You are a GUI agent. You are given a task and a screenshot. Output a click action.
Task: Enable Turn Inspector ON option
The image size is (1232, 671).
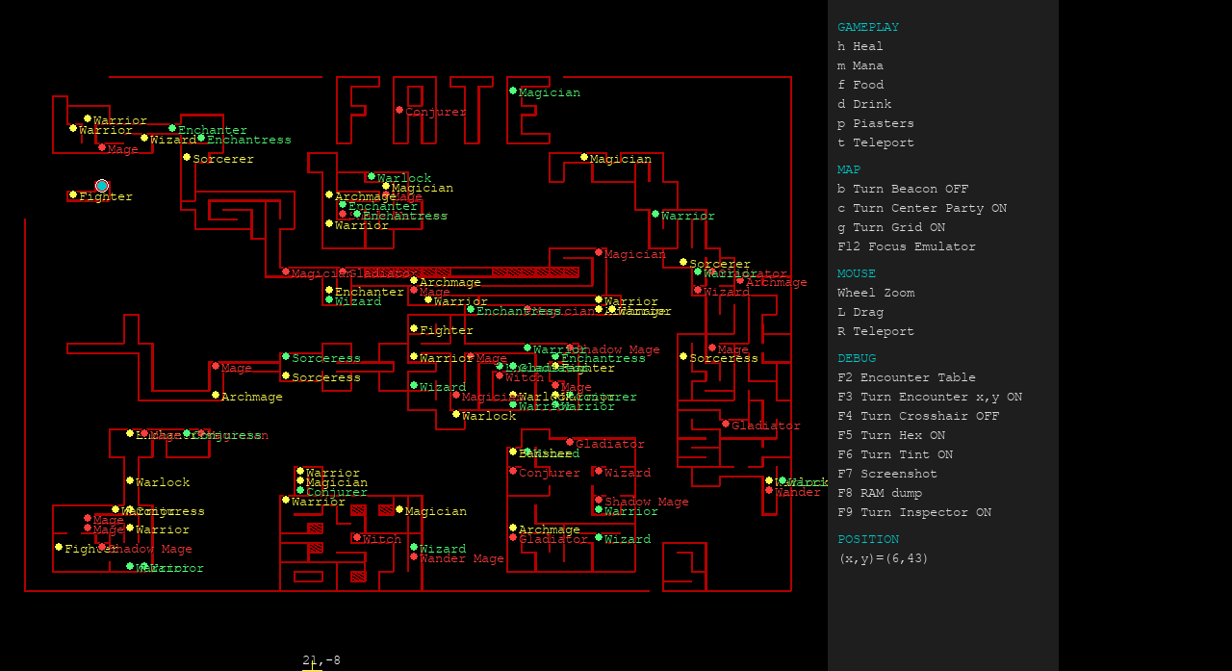coord(913,512)
